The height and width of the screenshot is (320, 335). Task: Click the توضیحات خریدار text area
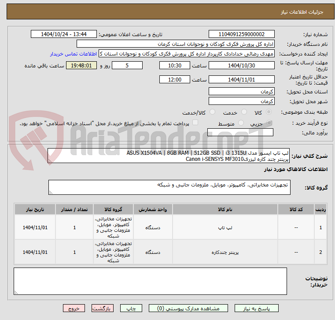[x=150, y=281]
